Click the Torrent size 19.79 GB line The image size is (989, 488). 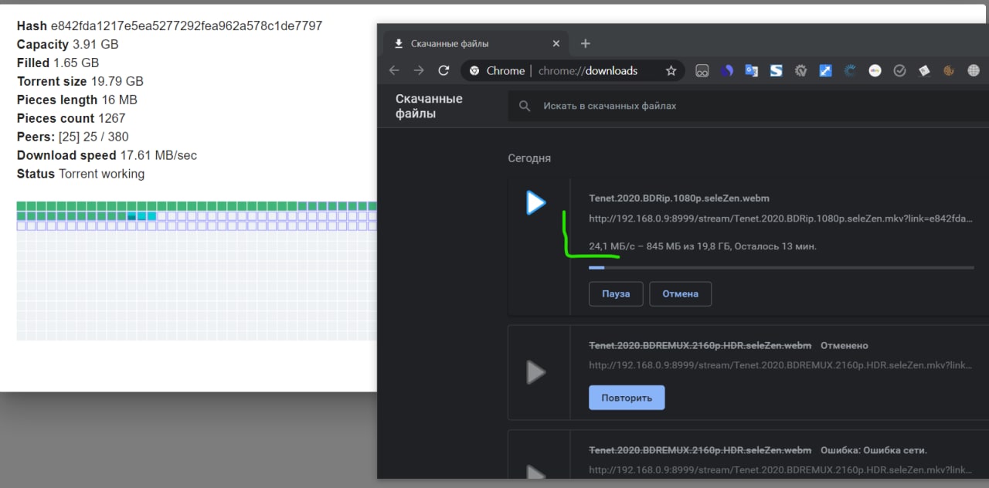click(x=80, y=82)
